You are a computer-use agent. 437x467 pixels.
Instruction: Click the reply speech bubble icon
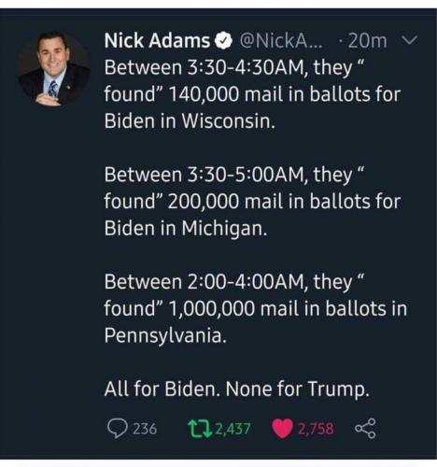click(x=117, y=429)
